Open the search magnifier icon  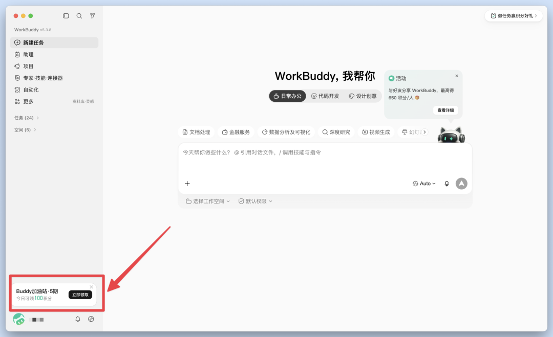(79, 16)
